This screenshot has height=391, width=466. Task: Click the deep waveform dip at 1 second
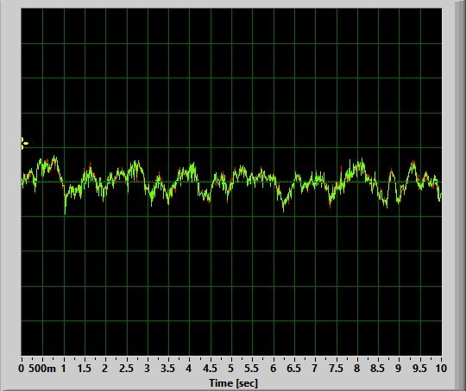coord(65,212)
